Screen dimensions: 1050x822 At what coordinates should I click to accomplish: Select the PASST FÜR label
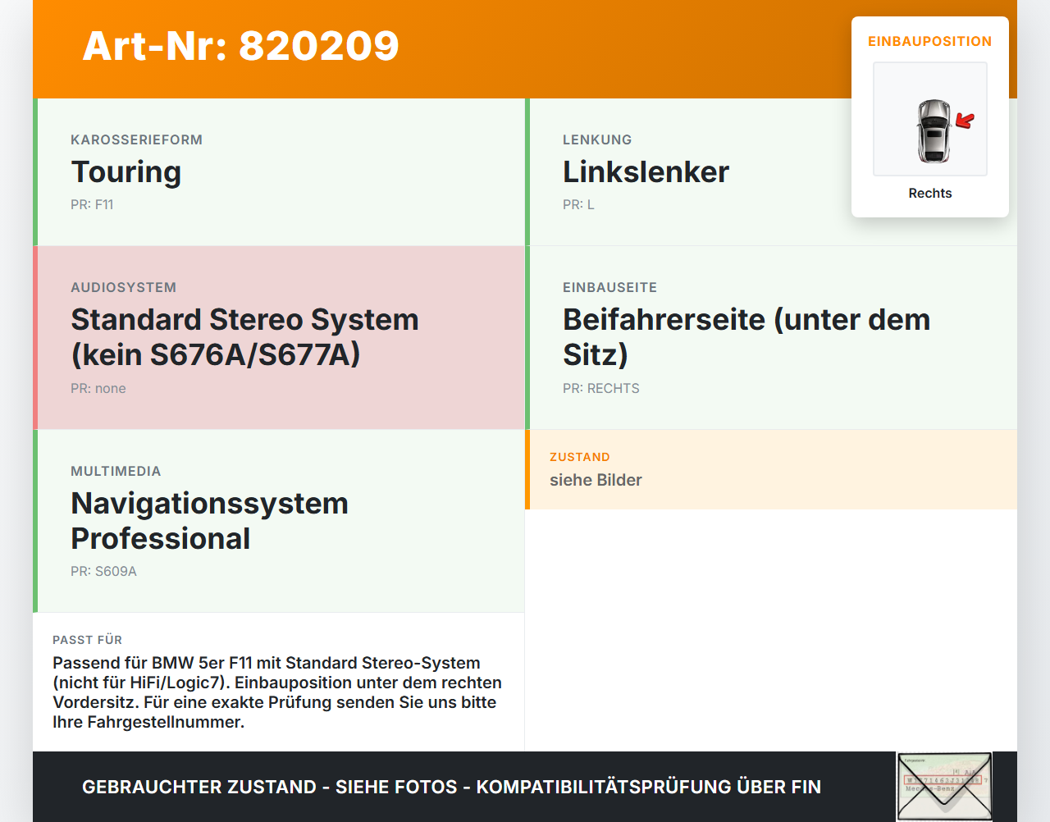click(87, 640)
